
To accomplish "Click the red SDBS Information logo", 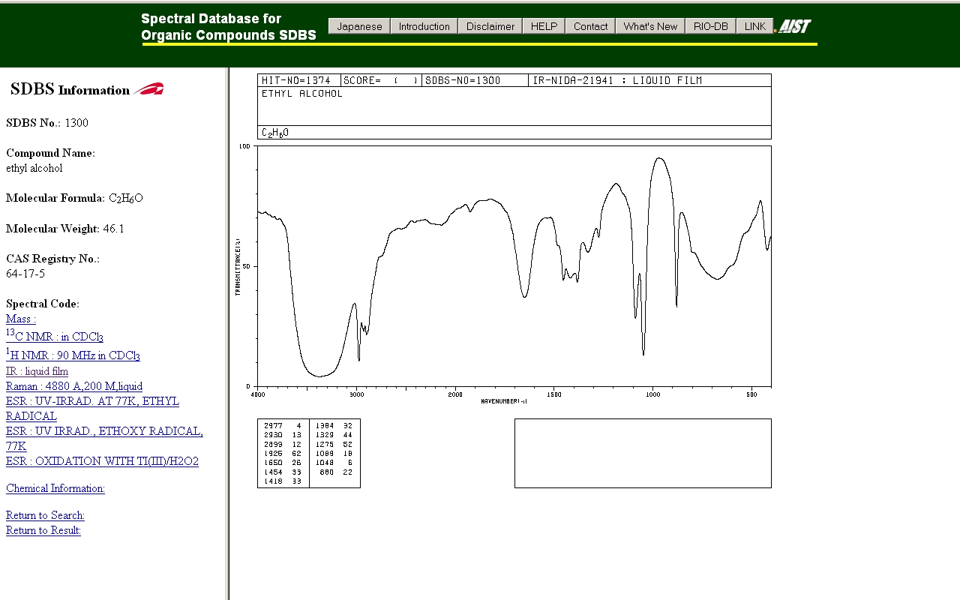I will coord(148,89).
